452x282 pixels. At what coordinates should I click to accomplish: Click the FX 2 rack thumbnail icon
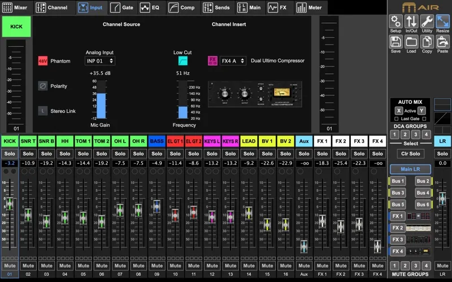click(x=418, y=228)
